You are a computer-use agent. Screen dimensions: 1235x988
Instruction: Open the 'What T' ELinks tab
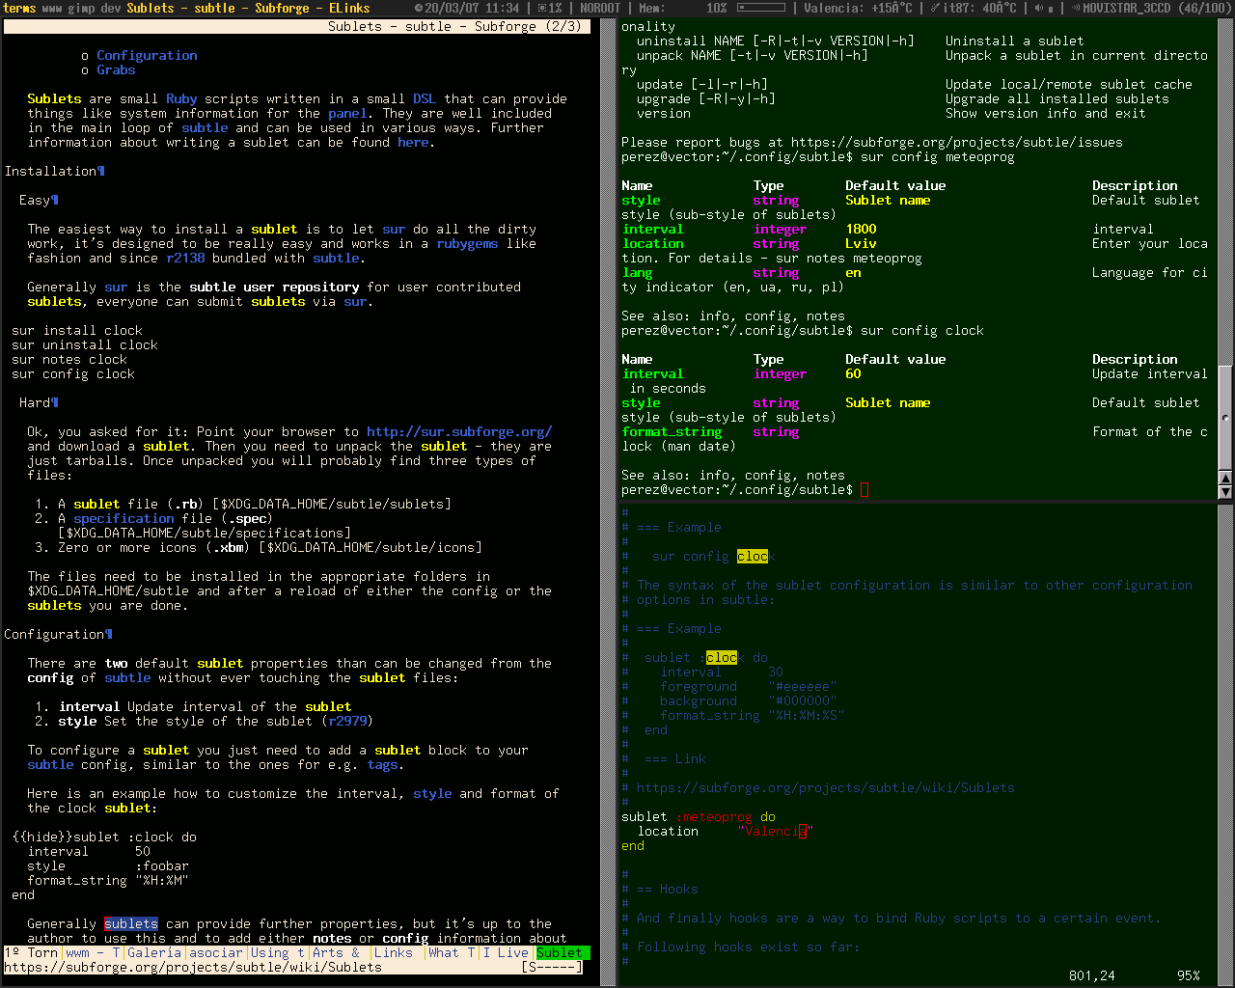pos(452,952)
